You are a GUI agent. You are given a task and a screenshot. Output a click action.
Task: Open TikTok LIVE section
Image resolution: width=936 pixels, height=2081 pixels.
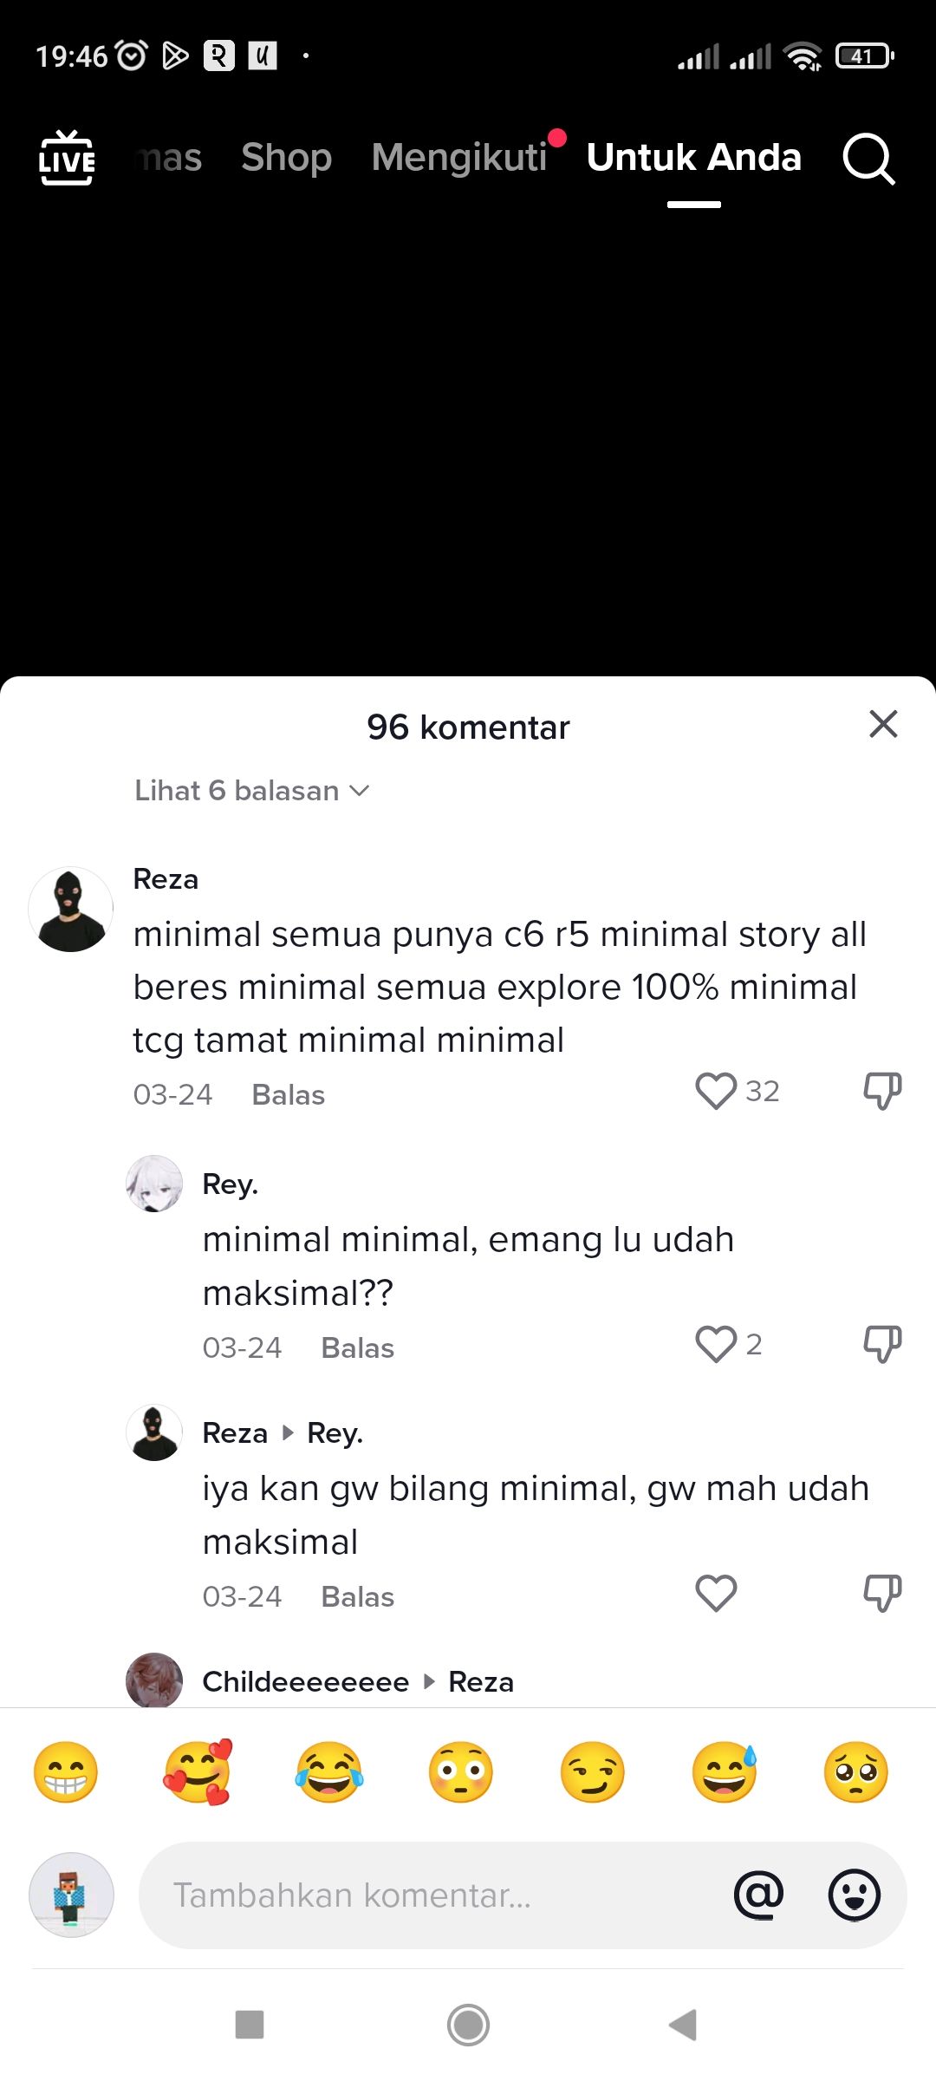[x=67, y=159]
